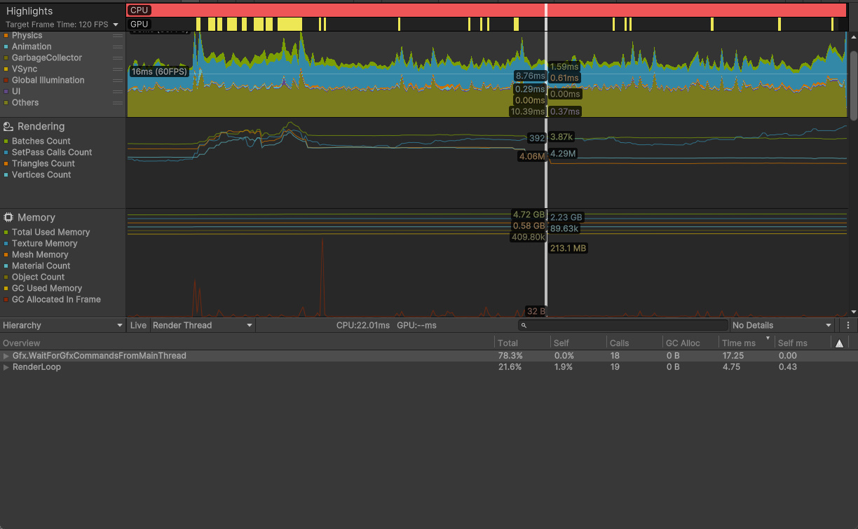The width and height of the screenshot is (858, 529).
Task: Grab the reorder handle for Others
Action: click(x=118, y=103)
